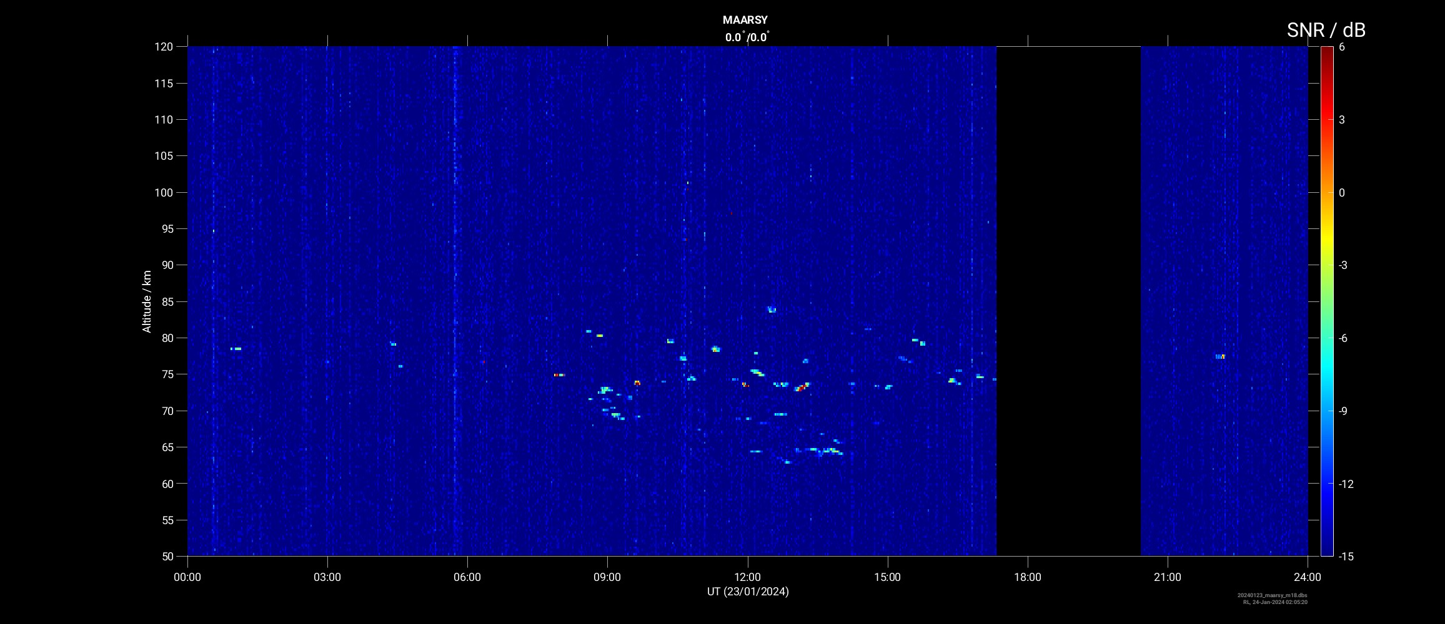Click the 09:00 time tick label
The height and width of the screenshot is (624, 1445).
coord(607,577)
